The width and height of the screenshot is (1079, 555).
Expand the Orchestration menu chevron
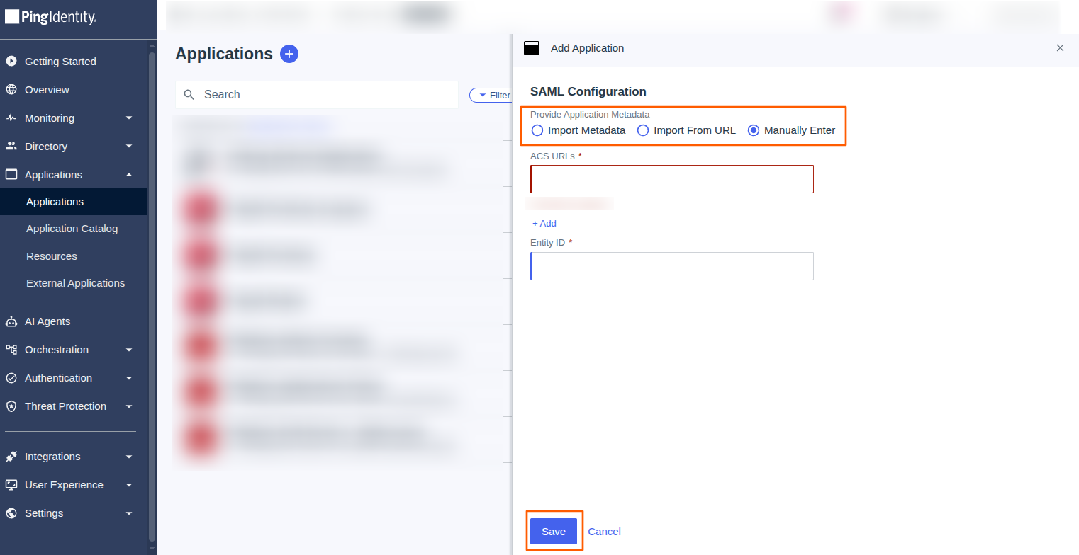pyautogui.click(x=129, y=350)
